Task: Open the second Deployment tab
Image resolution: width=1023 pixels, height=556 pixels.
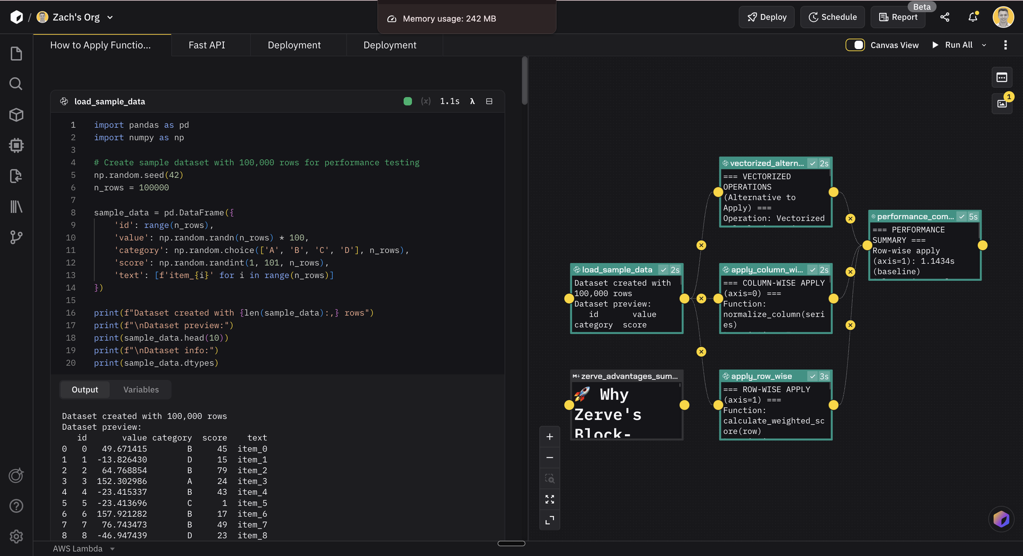Action: 390,45
